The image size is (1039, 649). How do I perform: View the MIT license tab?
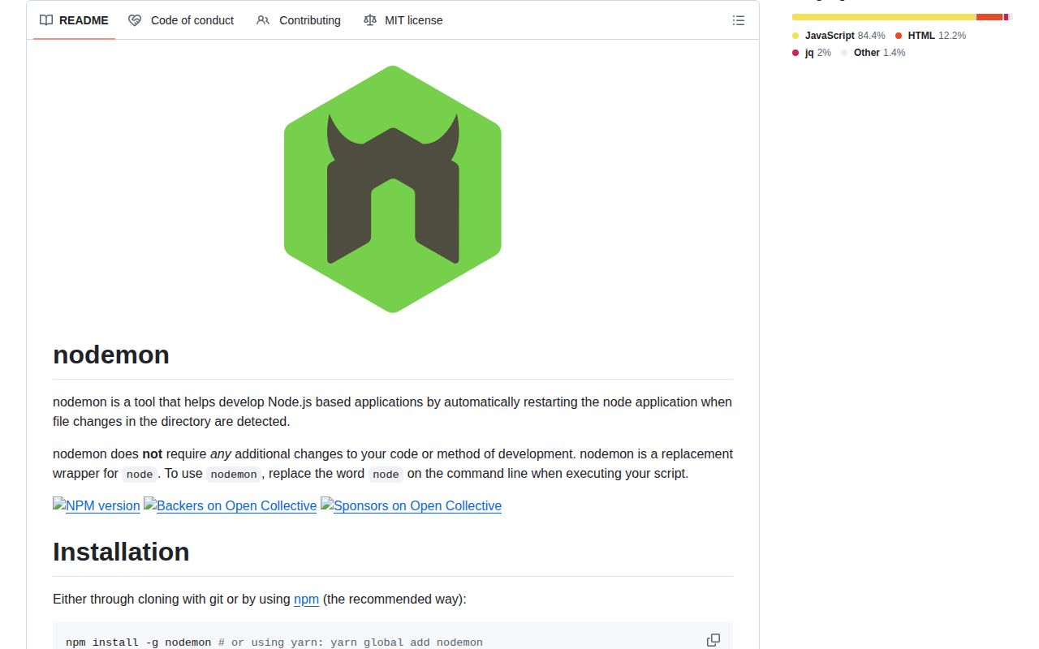(x=403, y=20)
